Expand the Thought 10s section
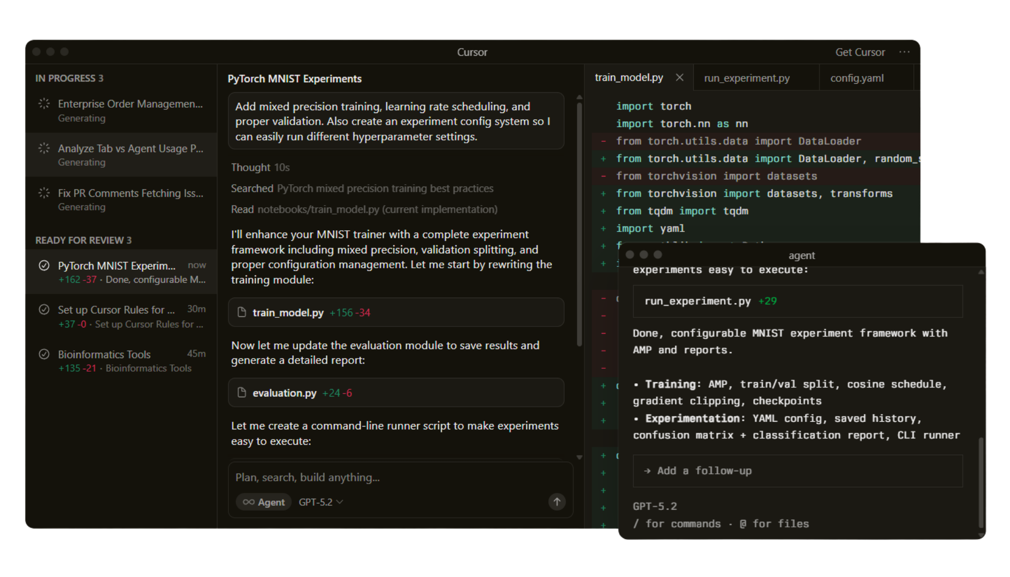 click(260, 167)
